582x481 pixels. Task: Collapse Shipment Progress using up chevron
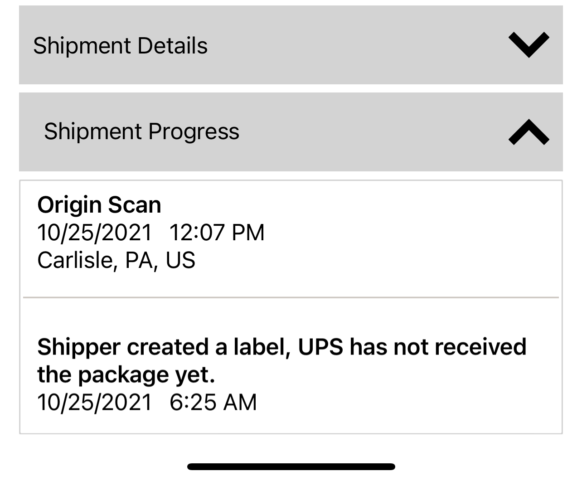529,132
